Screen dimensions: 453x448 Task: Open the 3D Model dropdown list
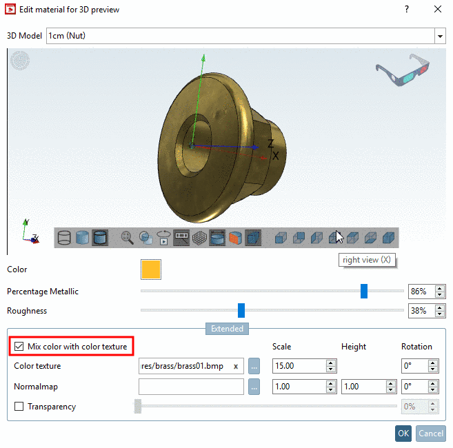point(440,36)
